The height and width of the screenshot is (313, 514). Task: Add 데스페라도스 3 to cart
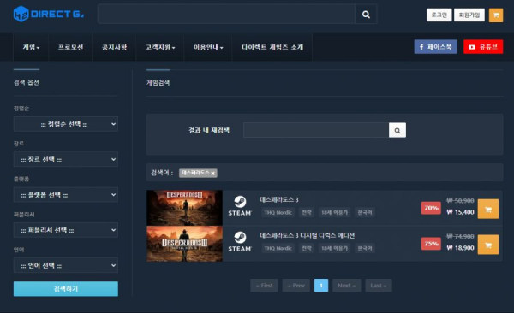pyautogui.click(x=487, y=209)
